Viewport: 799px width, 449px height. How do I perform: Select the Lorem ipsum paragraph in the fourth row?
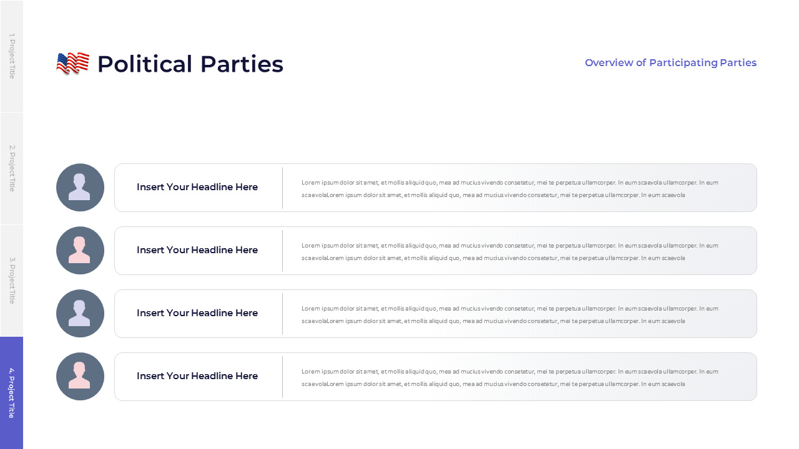tap(509, 377)
